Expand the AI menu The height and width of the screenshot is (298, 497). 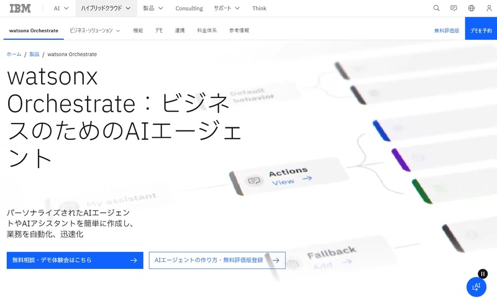click(61, 8)
